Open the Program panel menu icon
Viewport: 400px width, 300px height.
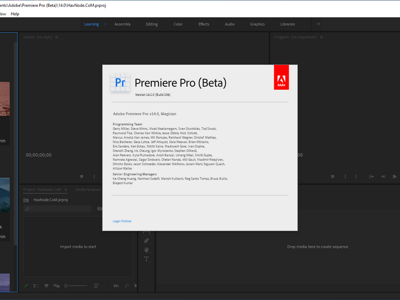(321, 37)
